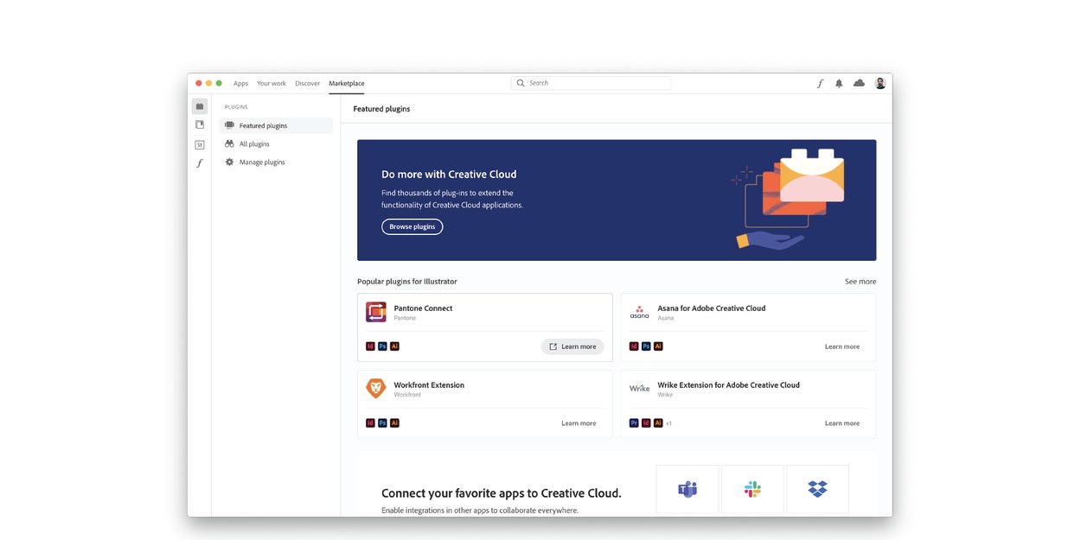Image resolution: width=1081 pixels, height=540 pixels.
Task: Click the Connect your favorite apps heading
Action: click(502, 493)
